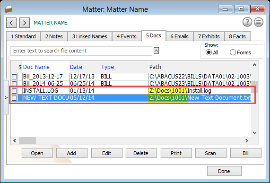270x183 pixels.
Task: Switch to the 8 Facts tab
Action: 237,36
